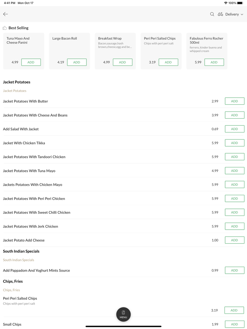
Task: Check the Wi-Fi status icon
Action: (x=226, y=3)
